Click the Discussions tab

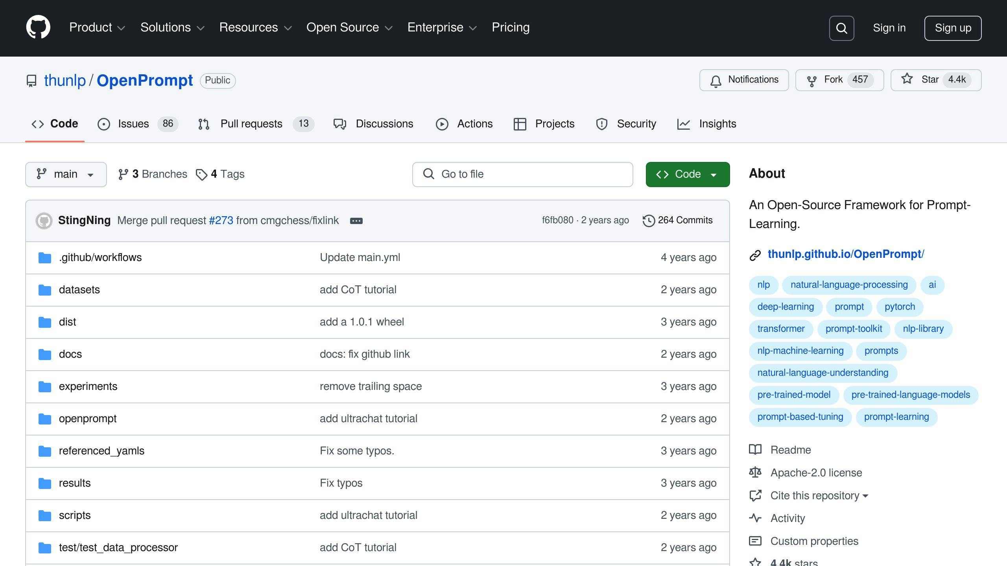[x=385, y=124]
